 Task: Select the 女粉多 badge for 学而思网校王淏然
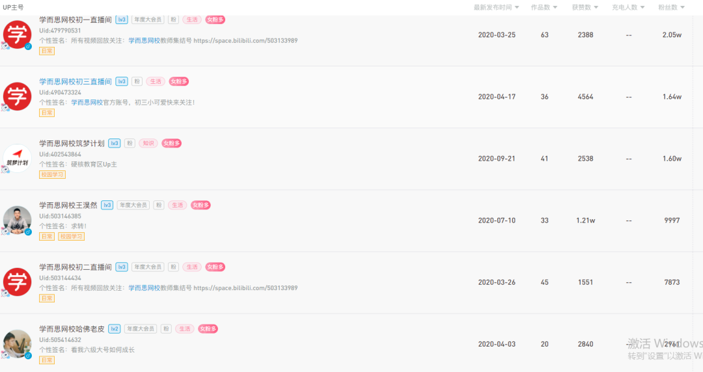pos(200,206)
